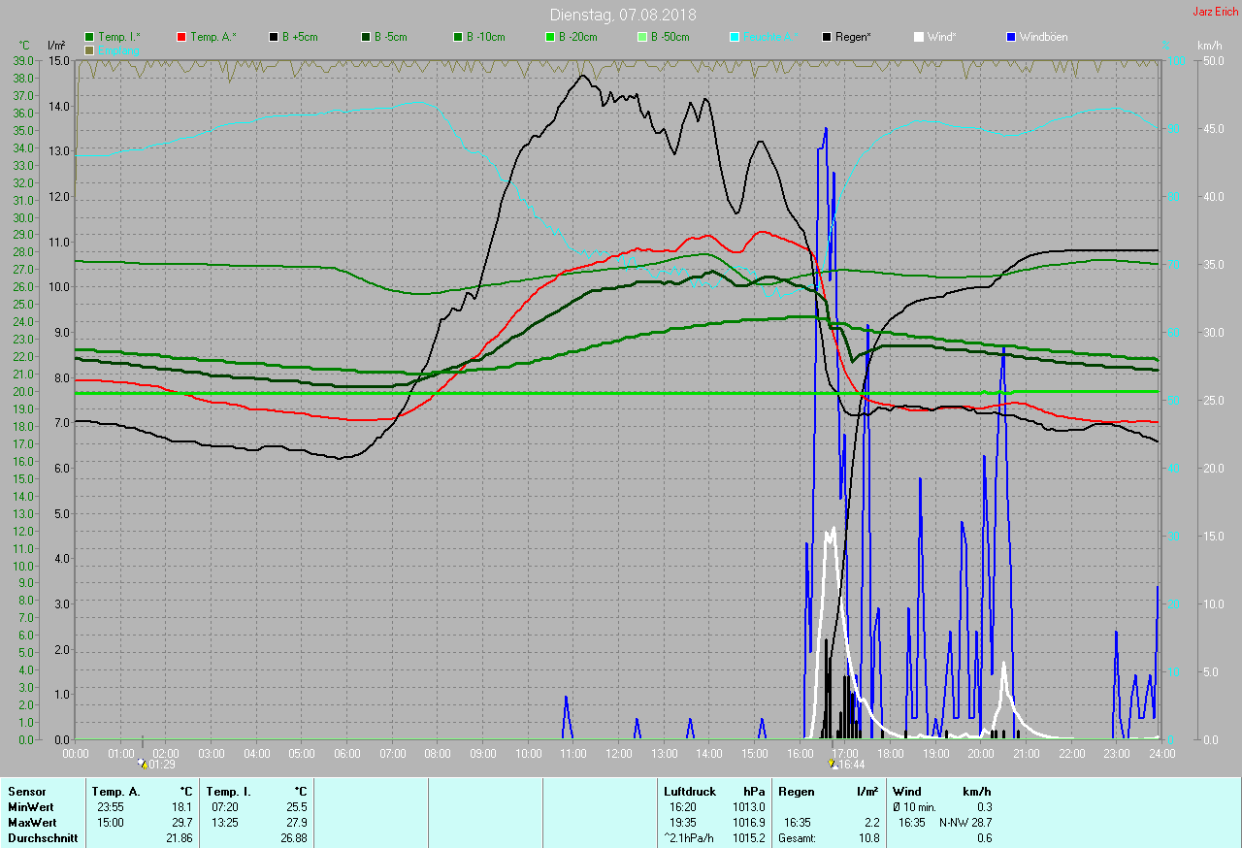Click the pressure minimum value '1013.0'
The width and height of the screenshot is (1242, 848).
(x=749, y=807)
